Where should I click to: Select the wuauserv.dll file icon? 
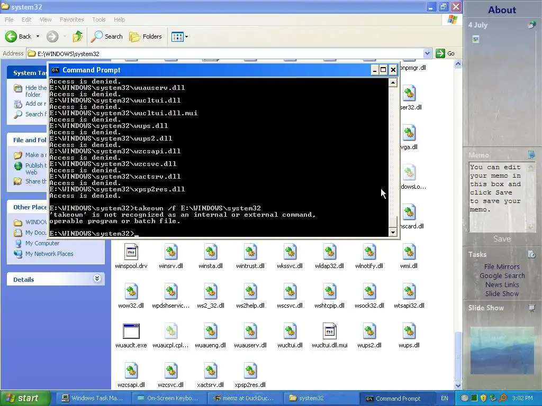point(250,331)
